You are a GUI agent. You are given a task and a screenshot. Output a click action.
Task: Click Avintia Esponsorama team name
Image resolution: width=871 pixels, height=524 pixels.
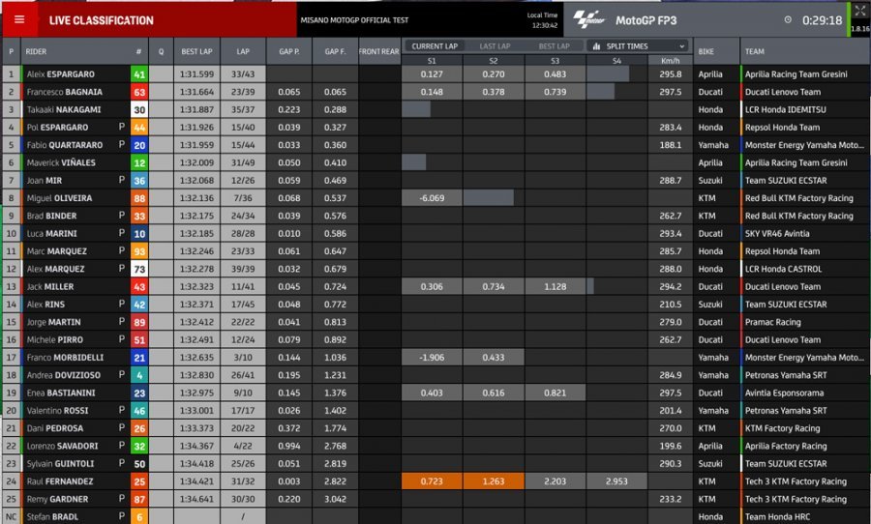point(784,393)
